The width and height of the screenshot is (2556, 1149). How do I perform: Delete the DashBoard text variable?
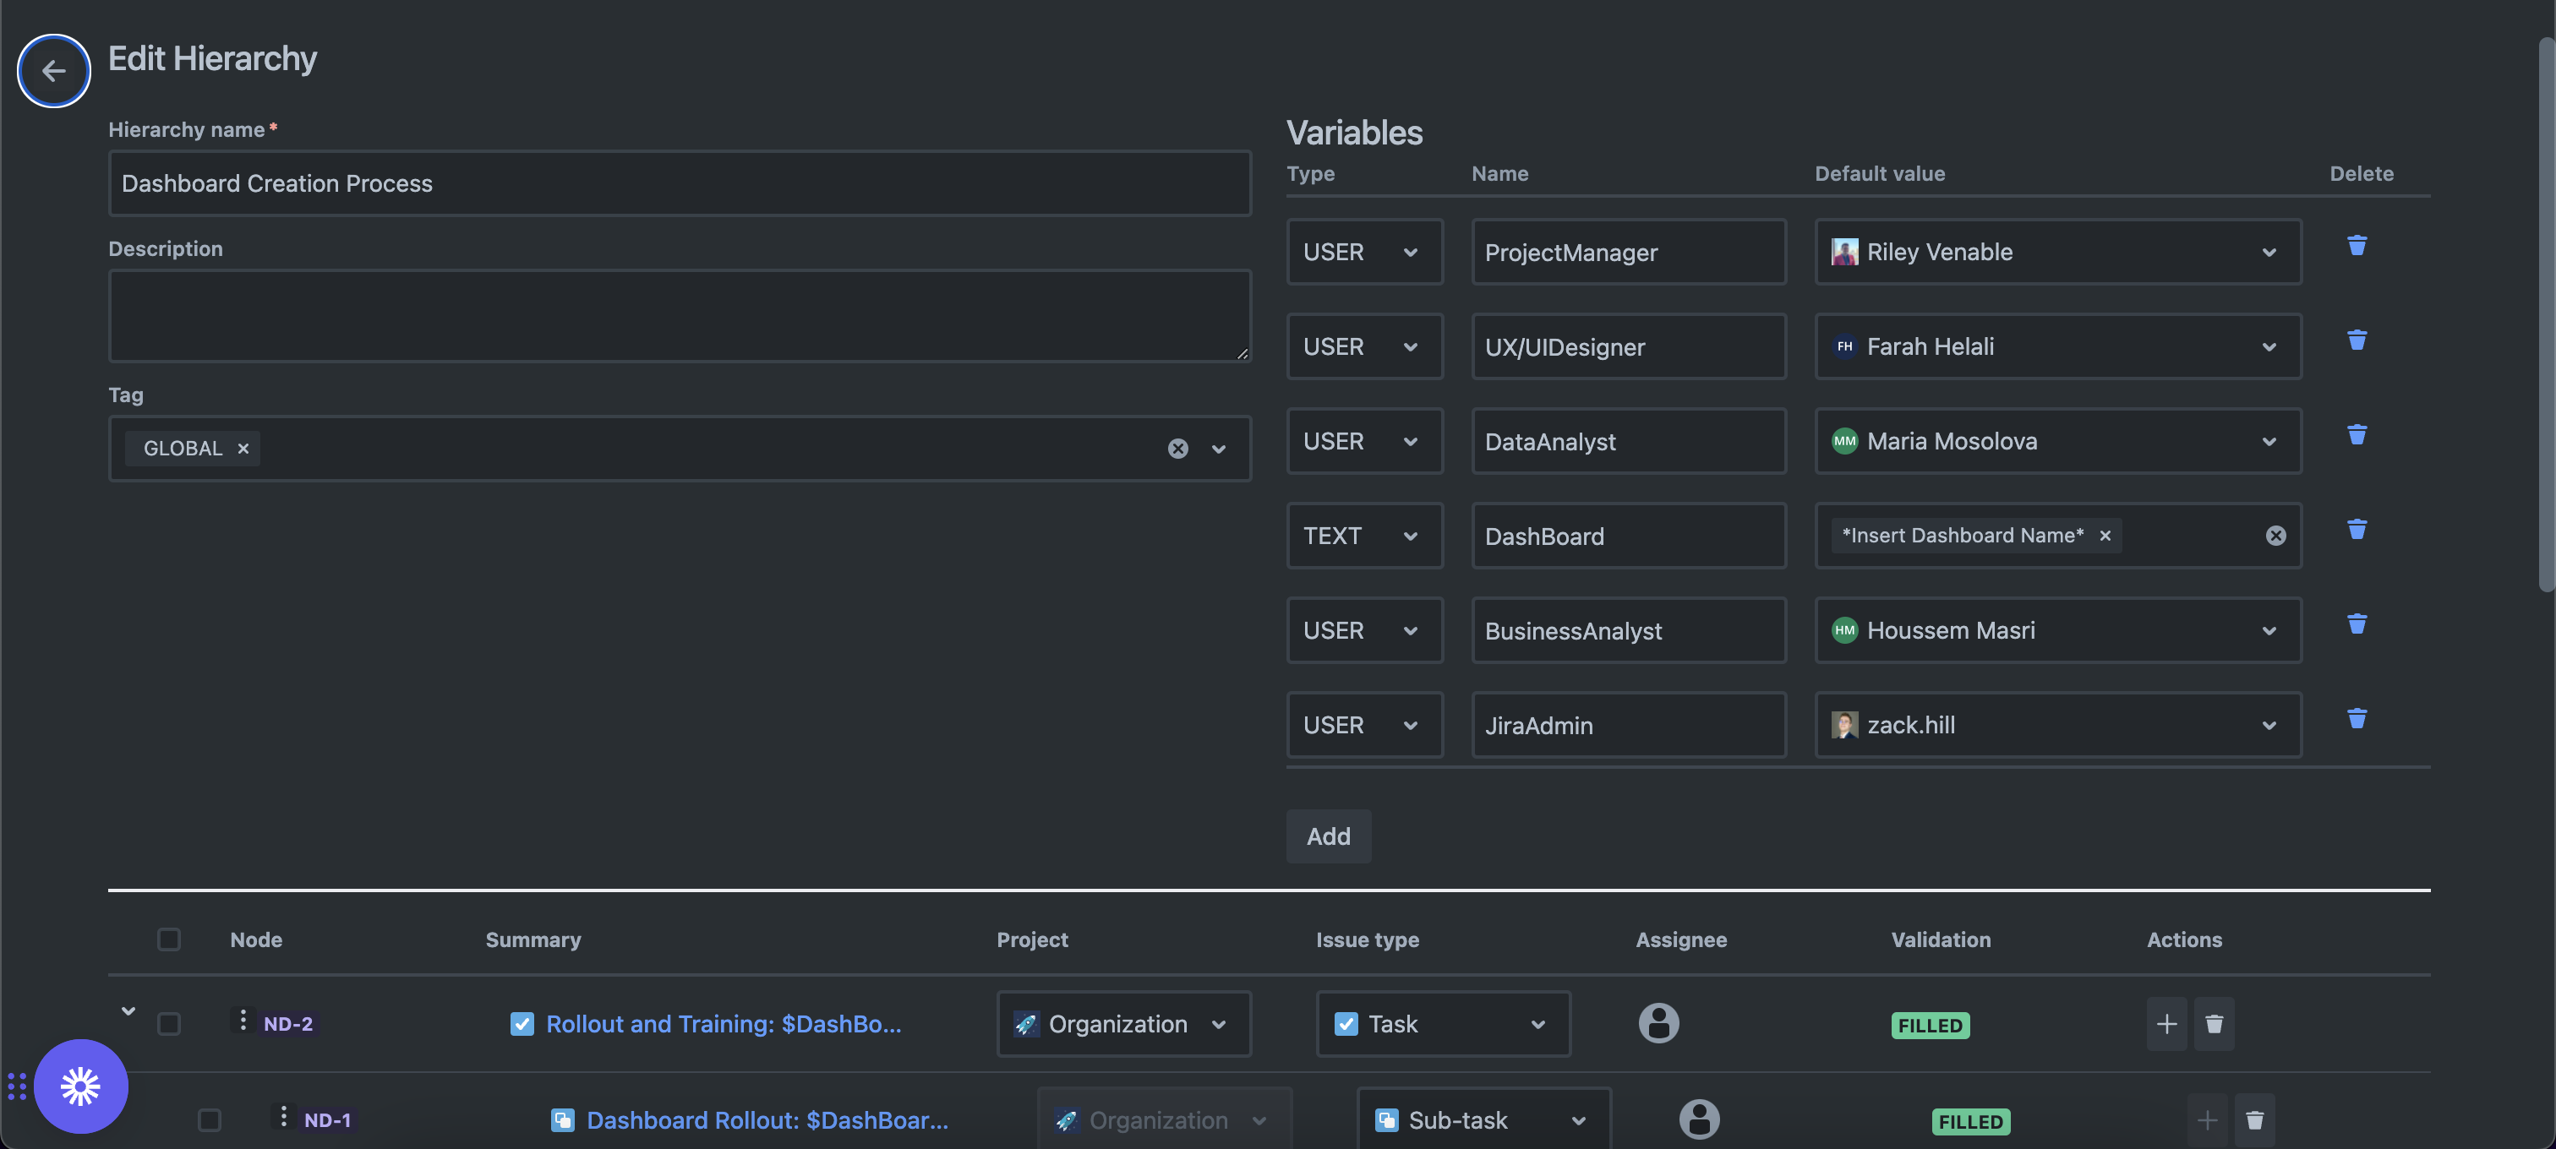click(x=2357, y=528)
